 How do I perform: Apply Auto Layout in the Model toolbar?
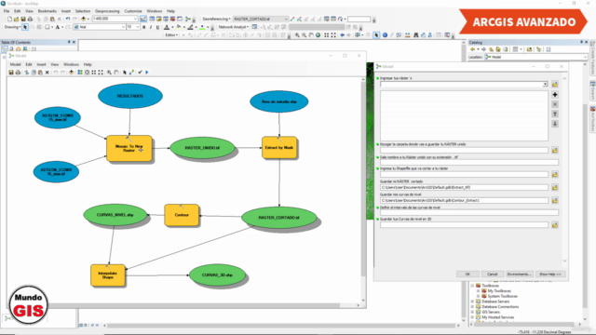[80, 73]
